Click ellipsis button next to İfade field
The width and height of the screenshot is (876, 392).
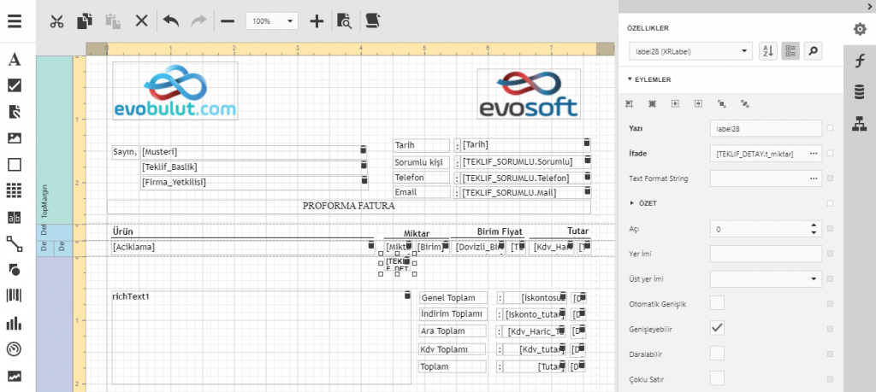click(814, 154)
